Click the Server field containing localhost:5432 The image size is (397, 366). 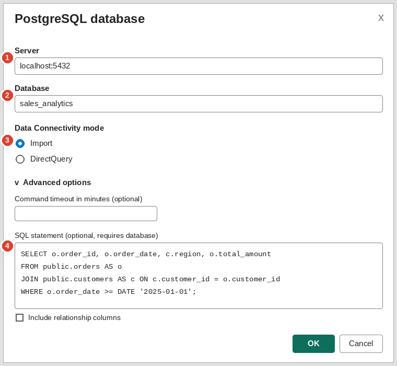click(x=198, y=66)
